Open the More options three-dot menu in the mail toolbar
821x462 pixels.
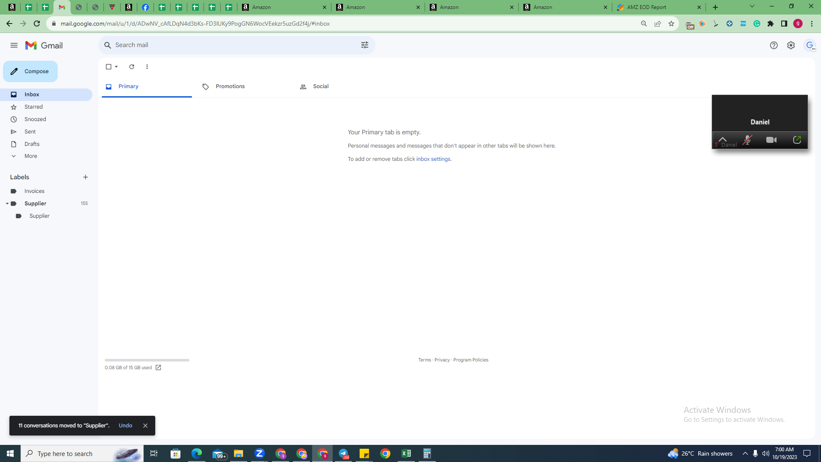(x=147, y=67)
